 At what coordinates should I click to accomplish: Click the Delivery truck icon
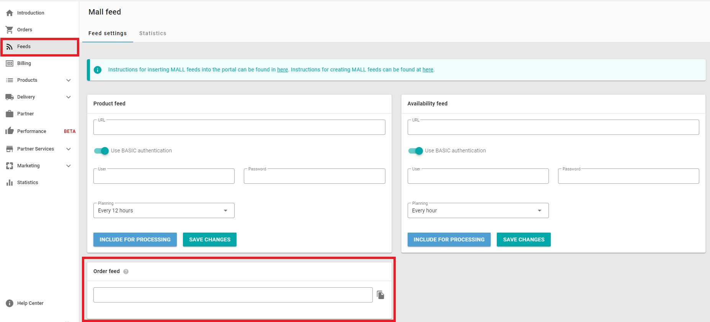point(10,97)
